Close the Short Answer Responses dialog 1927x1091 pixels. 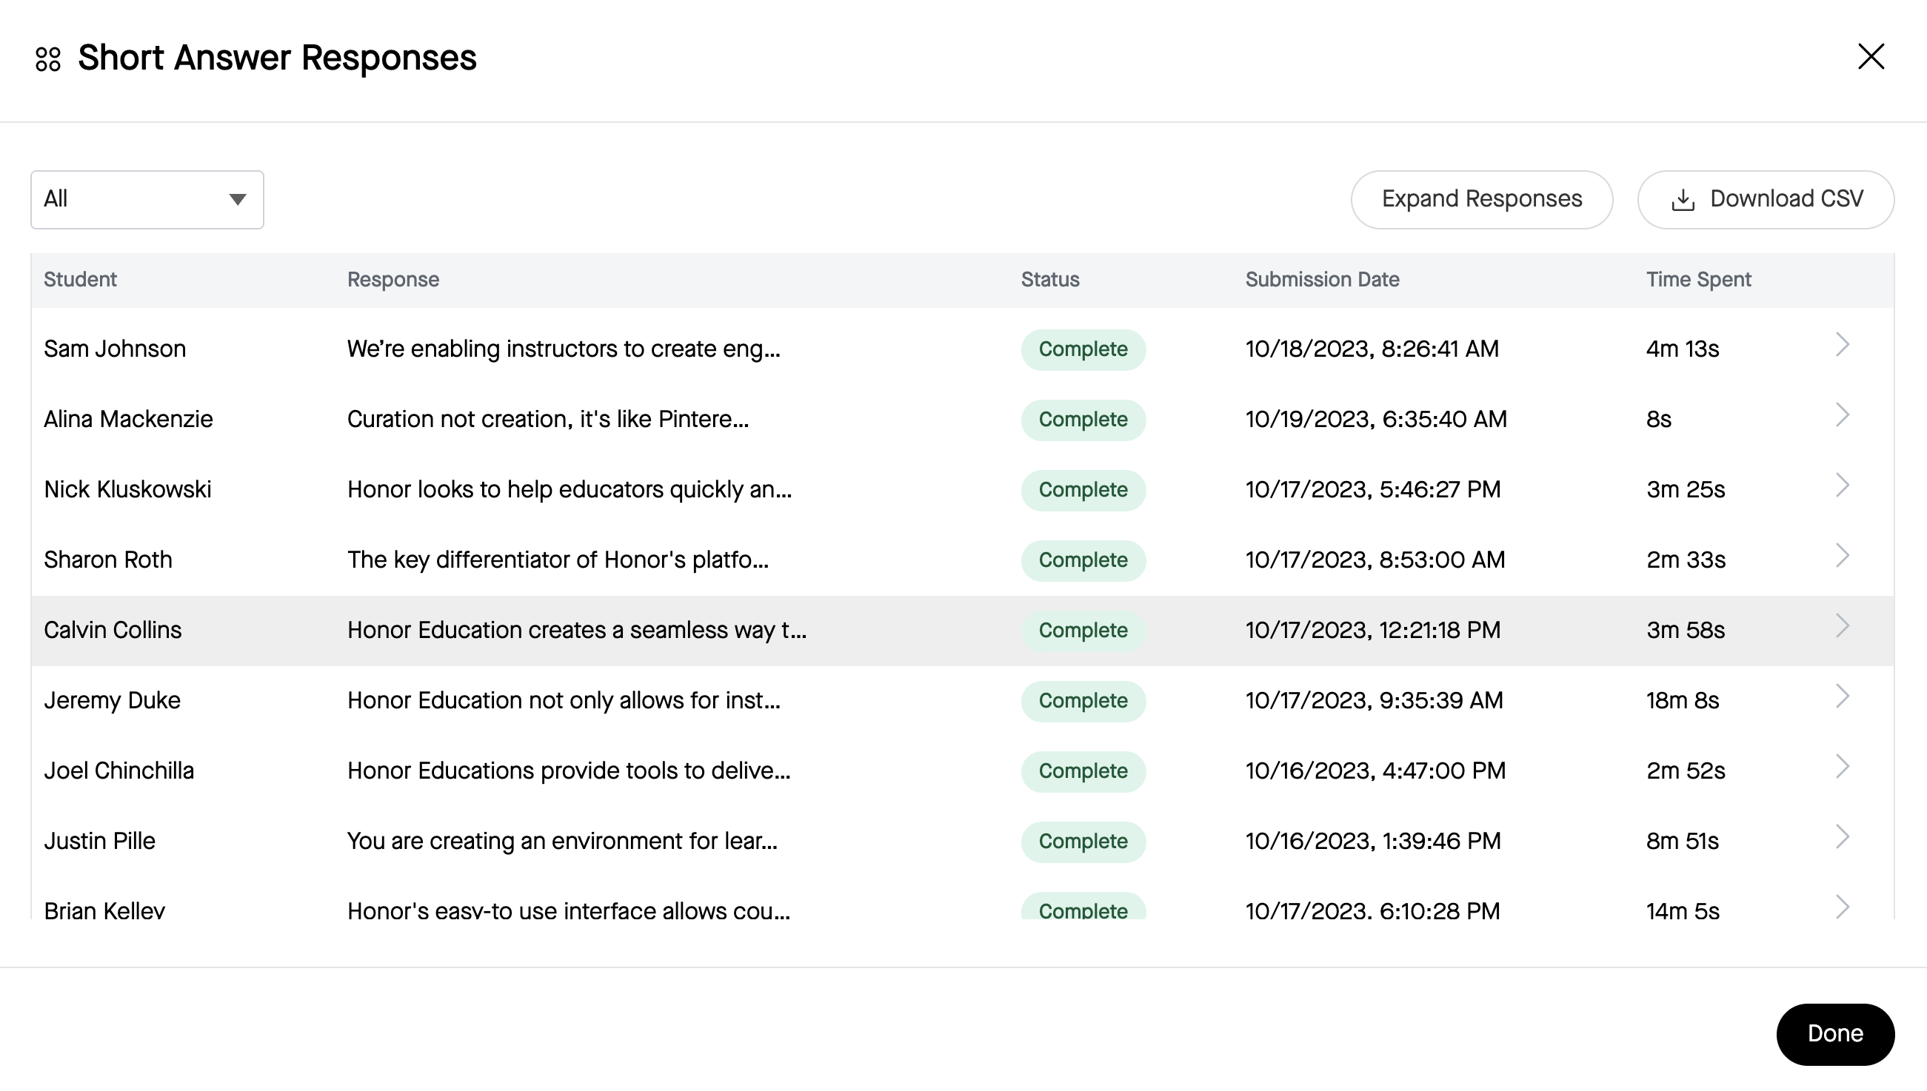1871,56
